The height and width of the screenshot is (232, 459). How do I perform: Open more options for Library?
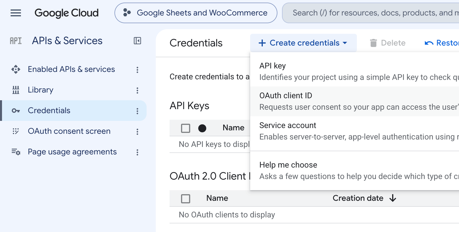pyautogui.click(x=137, y=90)
